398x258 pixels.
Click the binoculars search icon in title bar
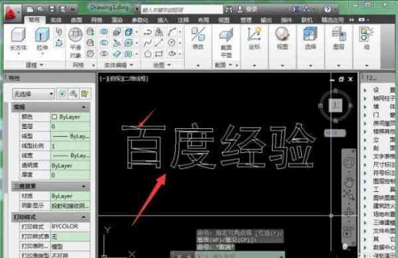(229, 9)
